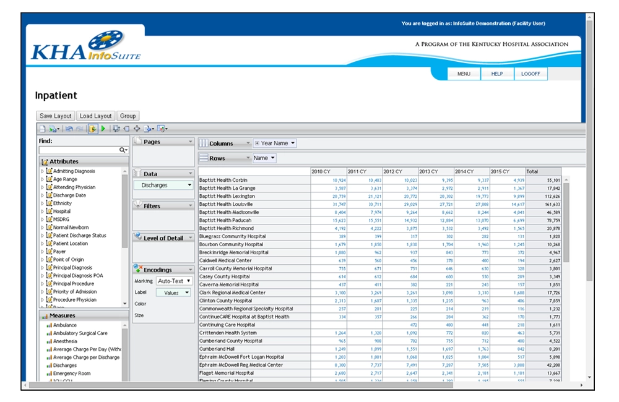Image resolution: width=619 pixels, height=402 pixels.
Task: Click the Load Layout button
Action: pyautogui.click(x=95, y=116)
